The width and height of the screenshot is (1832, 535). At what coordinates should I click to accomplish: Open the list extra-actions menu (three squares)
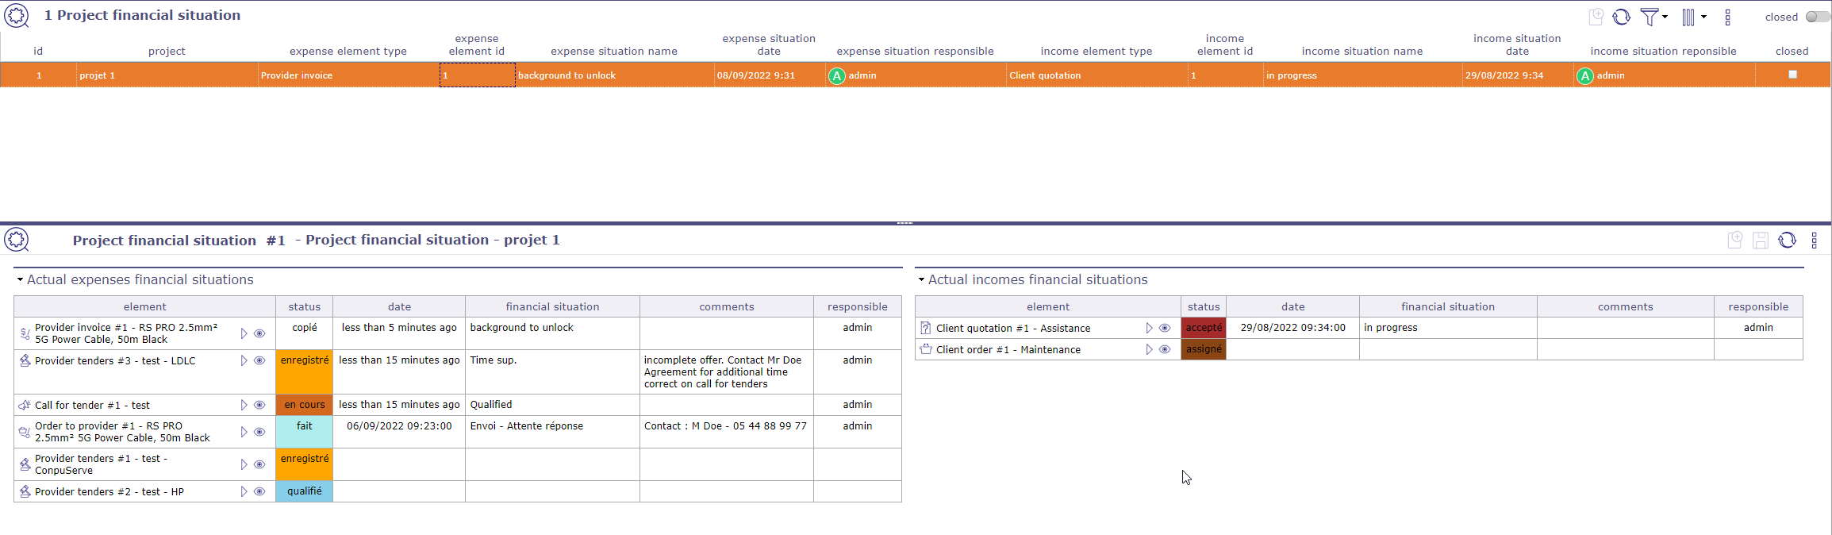(x=1728, y=17)
